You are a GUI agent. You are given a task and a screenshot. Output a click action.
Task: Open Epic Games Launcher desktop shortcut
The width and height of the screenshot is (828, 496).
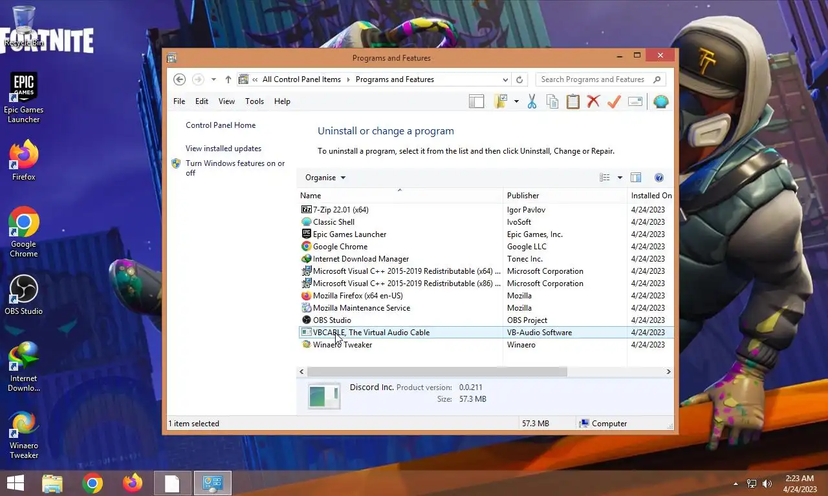[24, 98]
